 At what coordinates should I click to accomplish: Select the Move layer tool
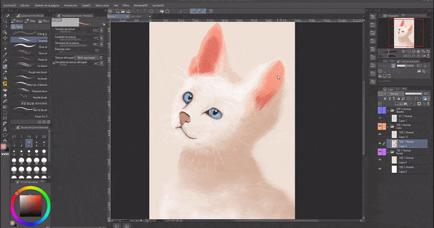pyautogui.click(x=5, y=38)
